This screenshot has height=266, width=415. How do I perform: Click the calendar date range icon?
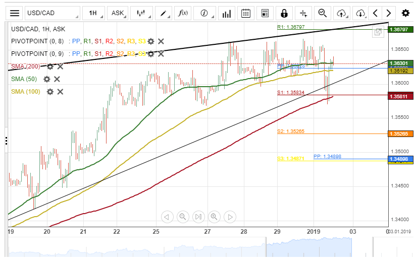coord(246,13)
